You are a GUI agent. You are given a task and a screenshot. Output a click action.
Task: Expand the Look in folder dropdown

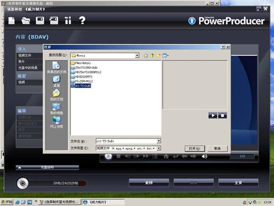pyautogui.click(x=137, y=56)
